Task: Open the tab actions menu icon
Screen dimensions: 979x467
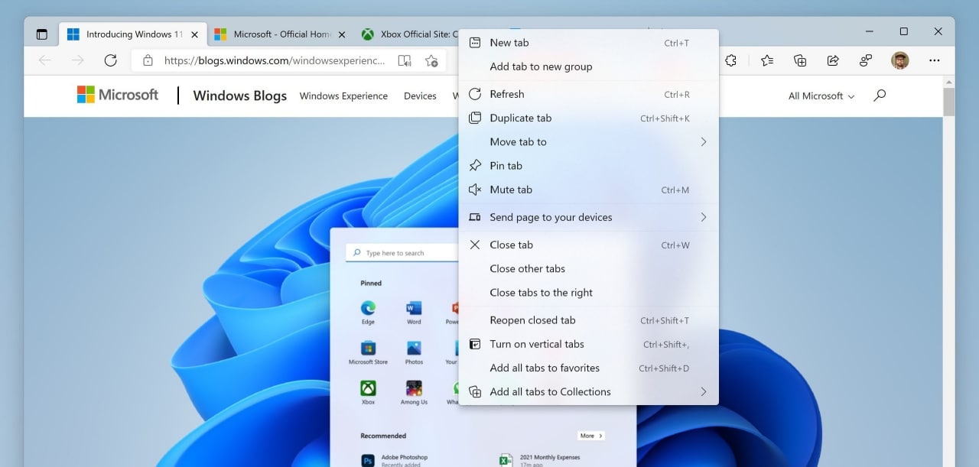Action: coord(42,34)
